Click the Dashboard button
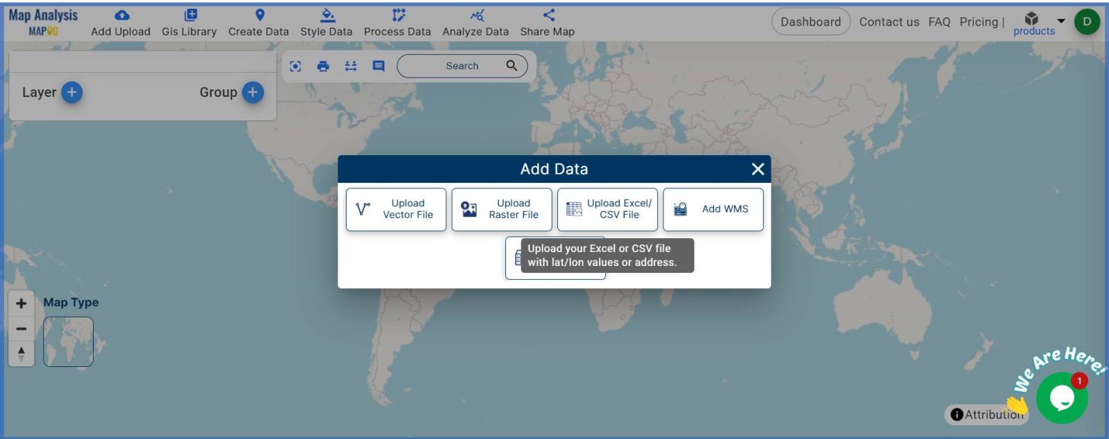Viewport: 1109px width, 439px height. pos(811,21)
